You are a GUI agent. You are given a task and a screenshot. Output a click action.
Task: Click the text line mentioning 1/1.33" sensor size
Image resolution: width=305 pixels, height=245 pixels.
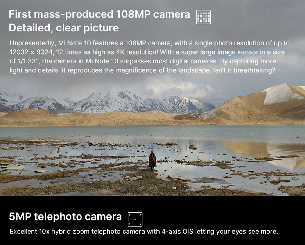[x=143, y=61]
